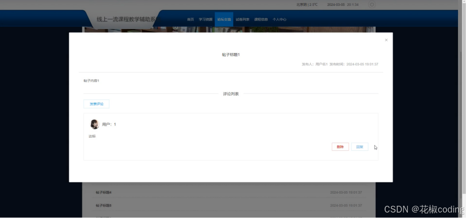Click the 发表评论 button

96,104
